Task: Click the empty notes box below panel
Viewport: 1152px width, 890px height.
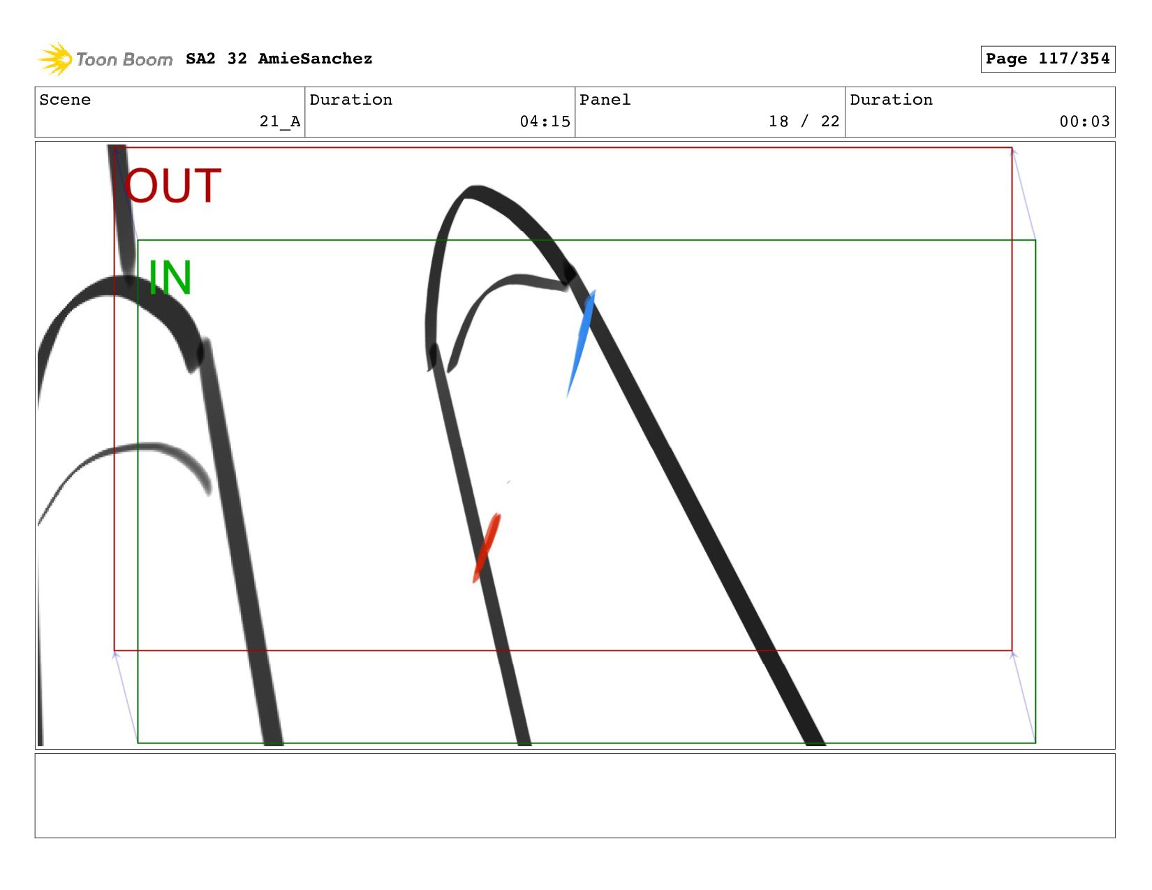Action: 575,795
